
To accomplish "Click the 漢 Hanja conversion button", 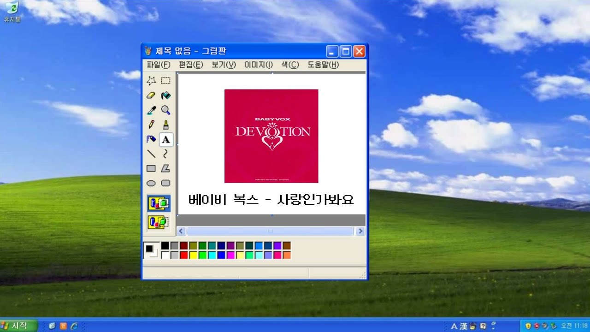I will point(463,326).
